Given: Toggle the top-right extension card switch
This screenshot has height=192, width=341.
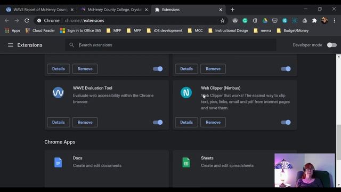Looking at the screenshot, I should tap(286, 69).
